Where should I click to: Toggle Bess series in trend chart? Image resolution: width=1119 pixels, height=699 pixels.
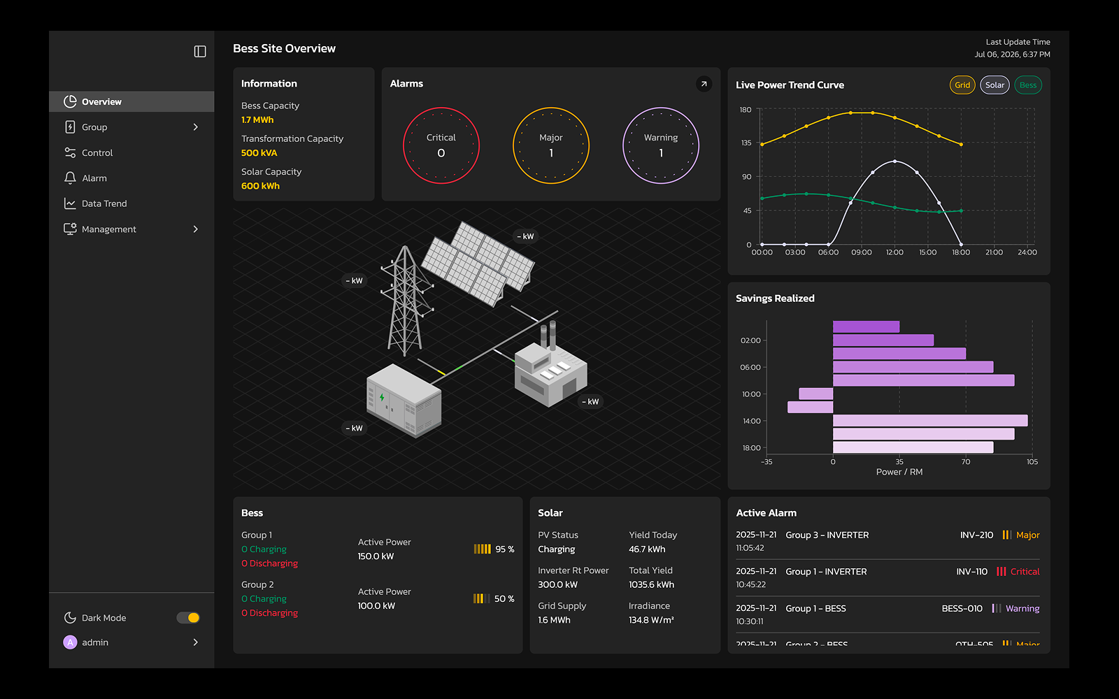pos(1028,85)
